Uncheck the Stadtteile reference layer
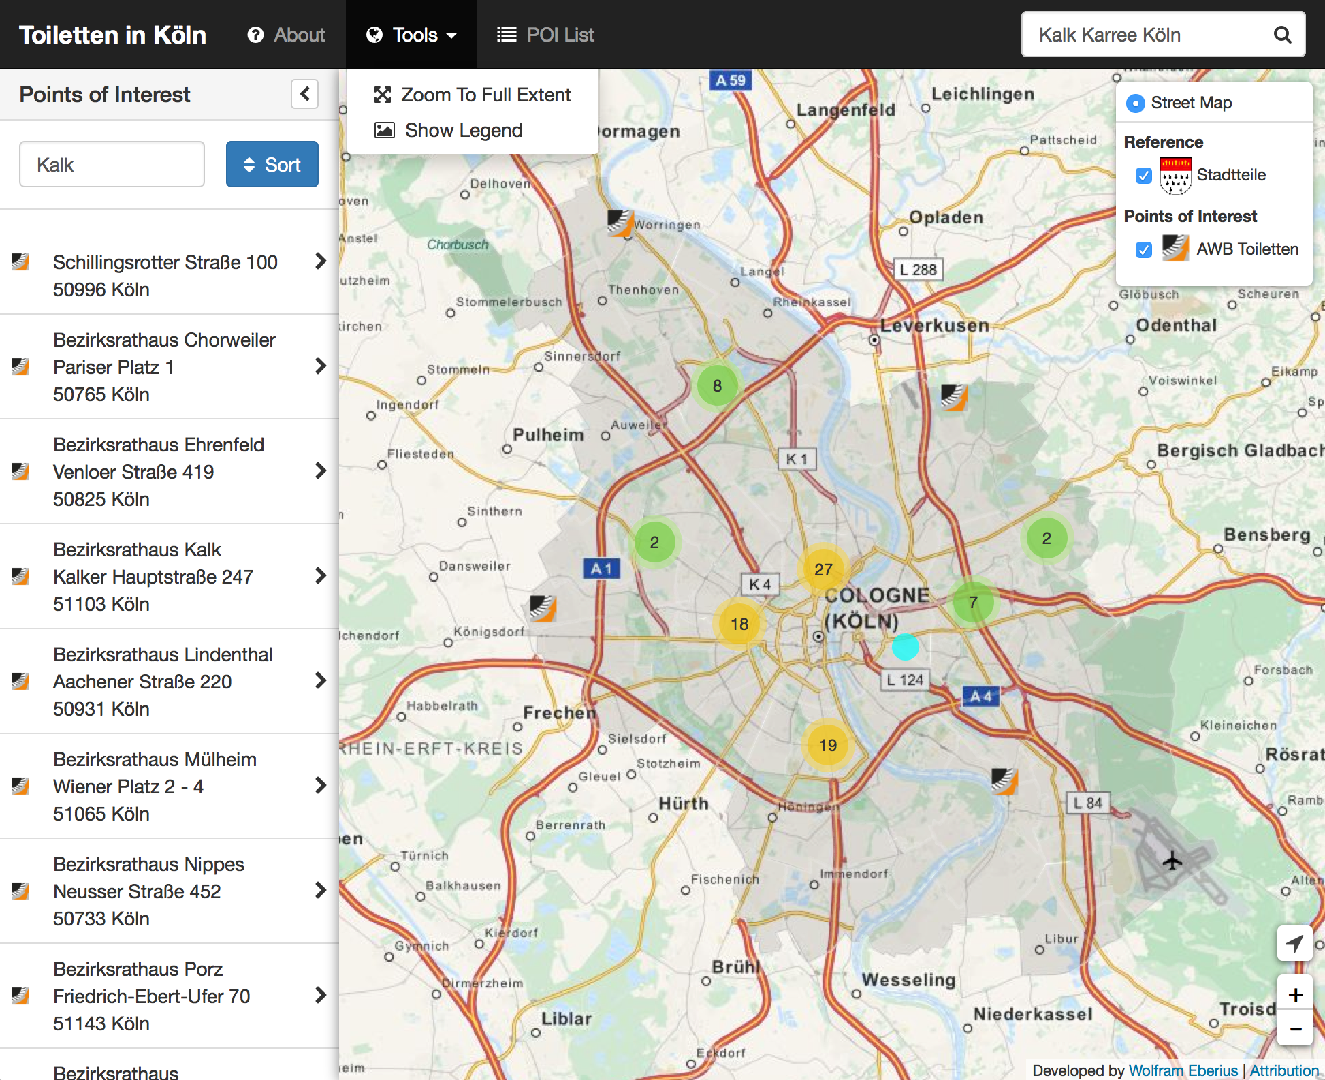 [x=1144, y=176]
